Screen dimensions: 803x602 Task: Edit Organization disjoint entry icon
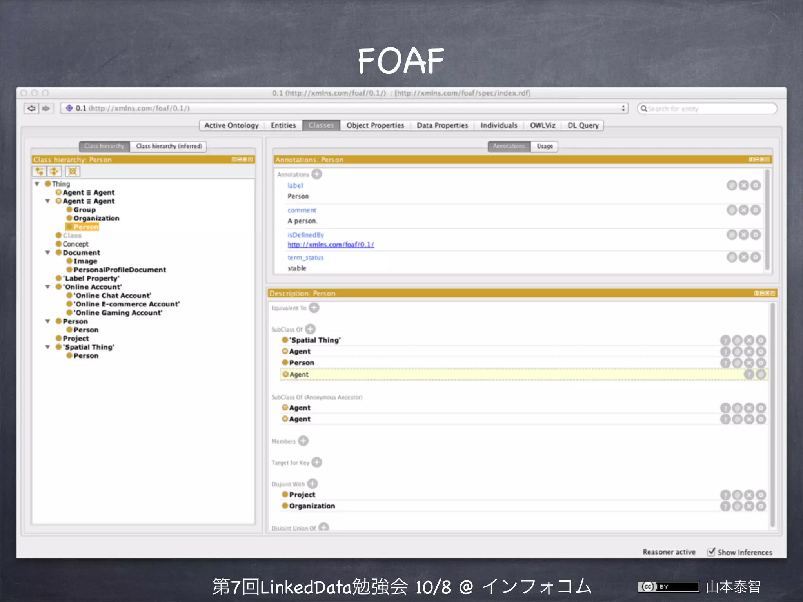[x=761, y=506]
